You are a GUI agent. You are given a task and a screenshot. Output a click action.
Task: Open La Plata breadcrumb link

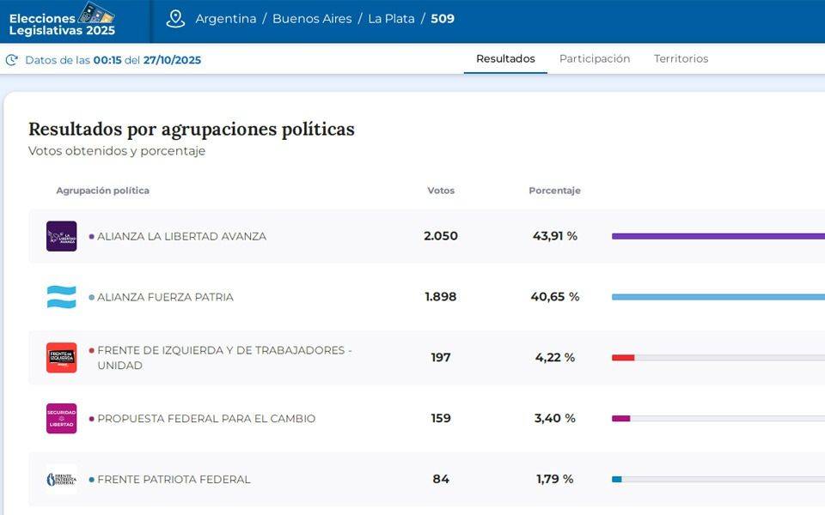tap(391, 19)
